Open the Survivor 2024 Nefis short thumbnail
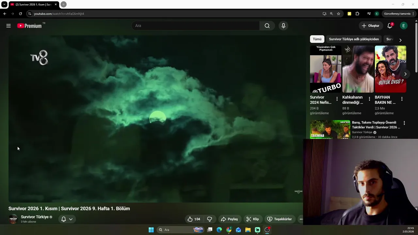 [x=326, y=69]
